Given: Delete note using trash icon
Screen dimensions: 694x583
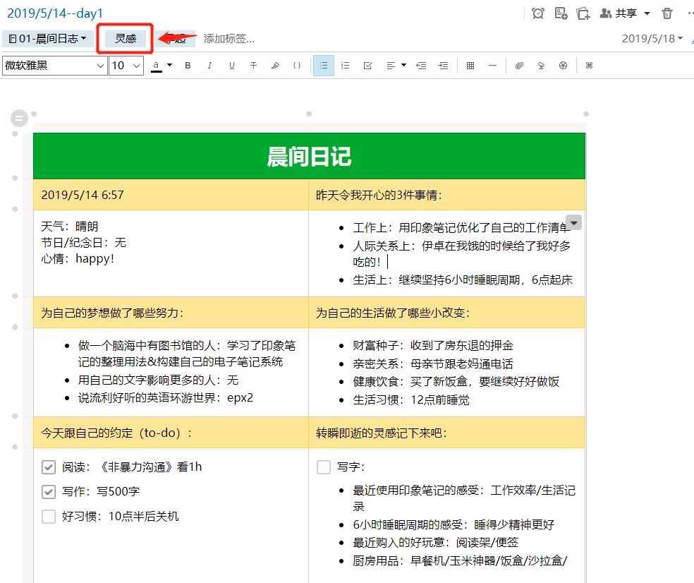Looking at the screenshot, I should (667, 13).
